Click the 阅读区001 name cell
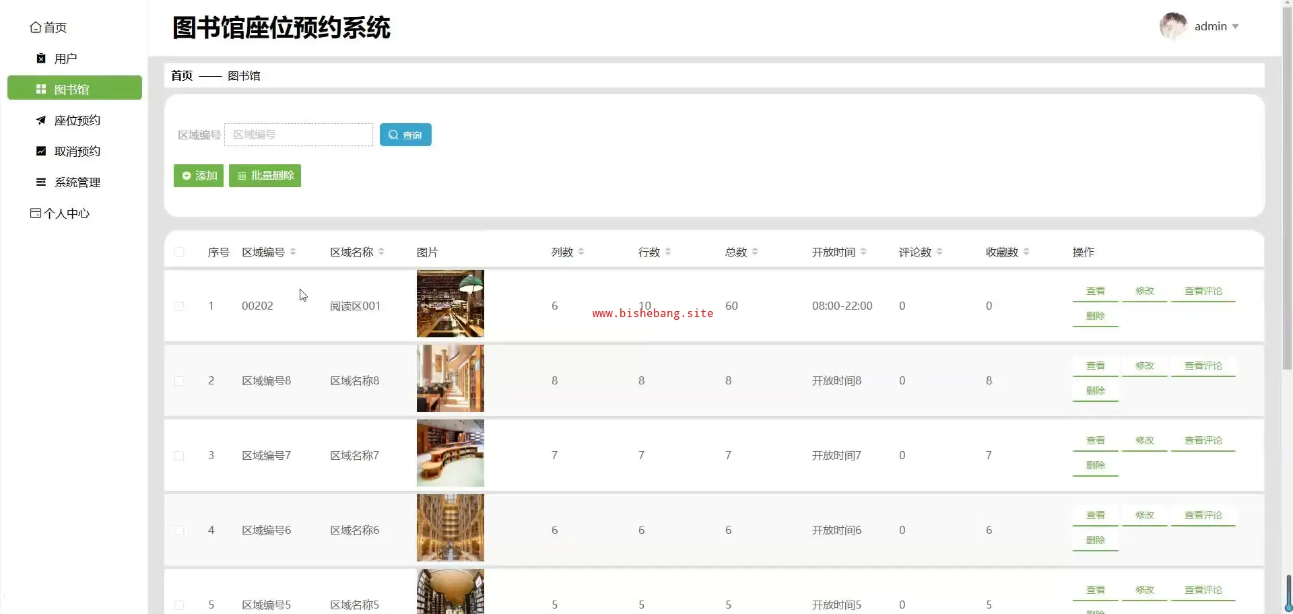Image resolution: width=1293 pixels, height=614 pixels. (x=355, y=306)
